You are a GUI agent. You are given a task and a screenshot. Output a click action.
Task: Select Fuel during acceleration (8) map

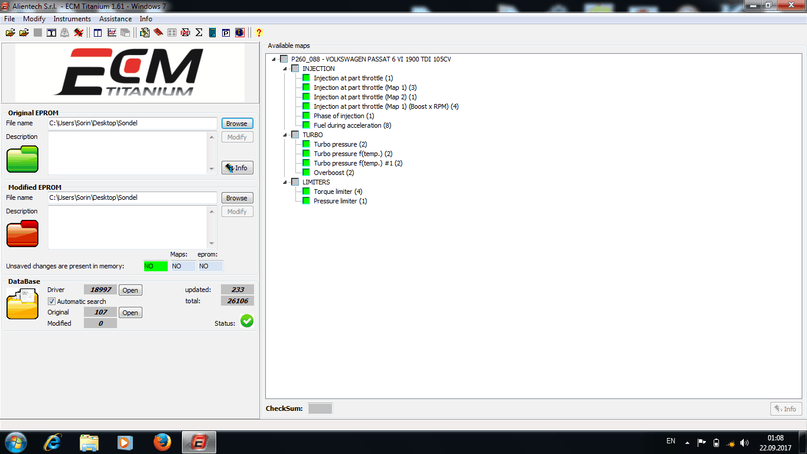(x=352, y=125)
